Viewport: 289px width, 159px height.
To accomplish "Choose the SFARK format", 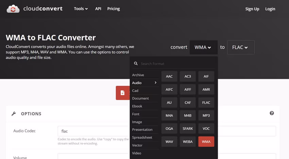I will (188, 128).
